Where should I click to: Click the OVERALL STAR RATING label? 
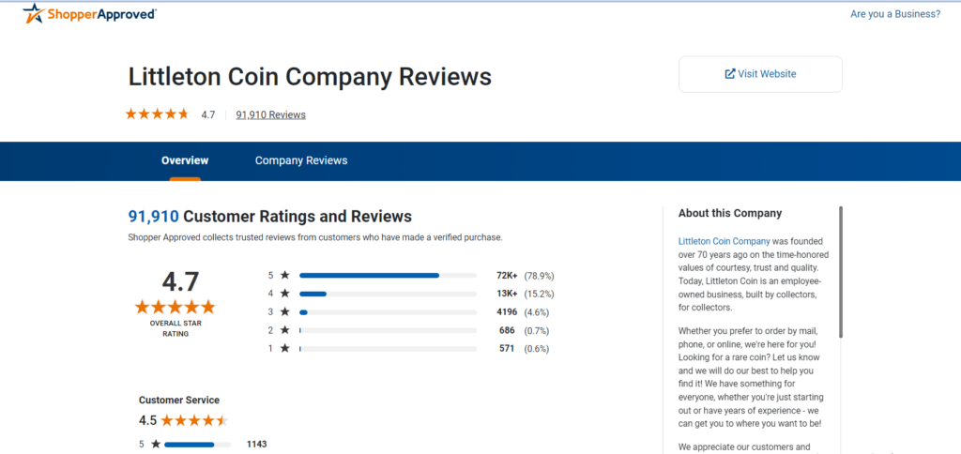click(175, 328)
